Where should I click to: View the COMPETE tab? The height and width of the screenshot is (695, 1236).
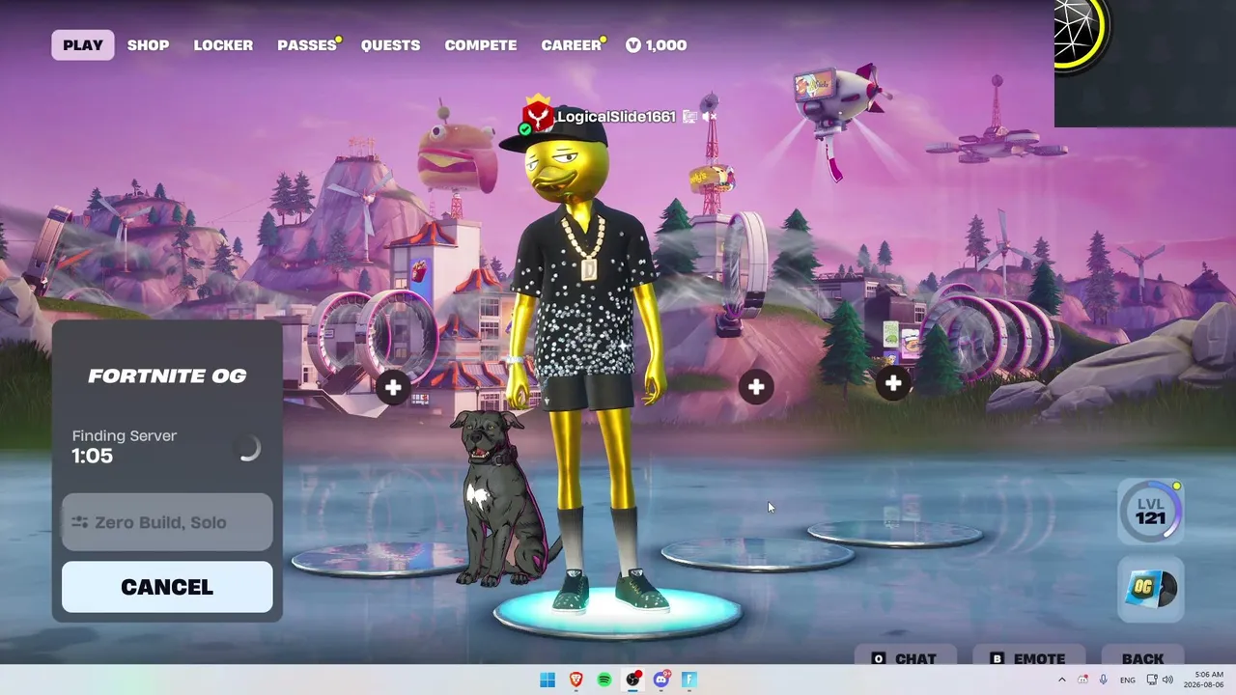click(x=481, y=45)
